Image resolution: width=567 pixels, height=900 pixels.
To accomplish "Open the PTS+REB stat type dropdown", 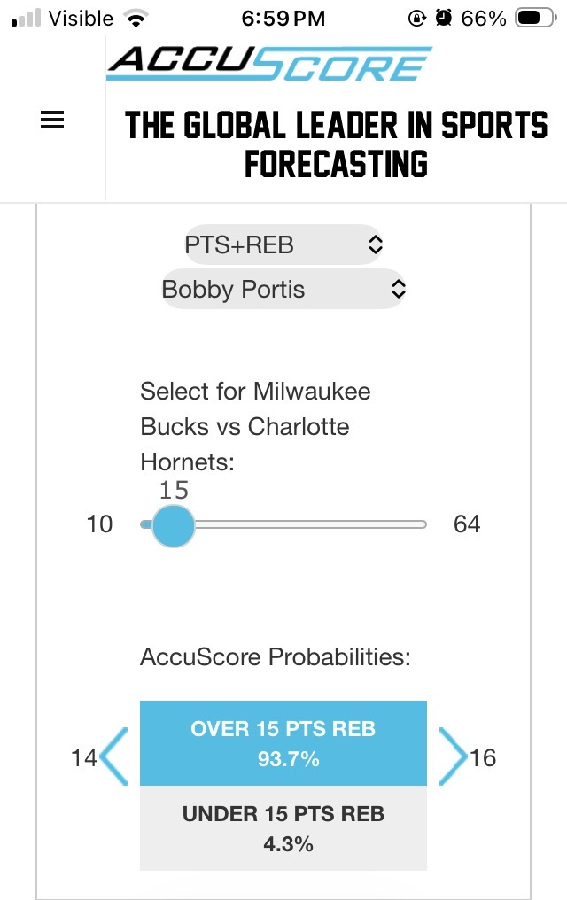I will point(283,244).
